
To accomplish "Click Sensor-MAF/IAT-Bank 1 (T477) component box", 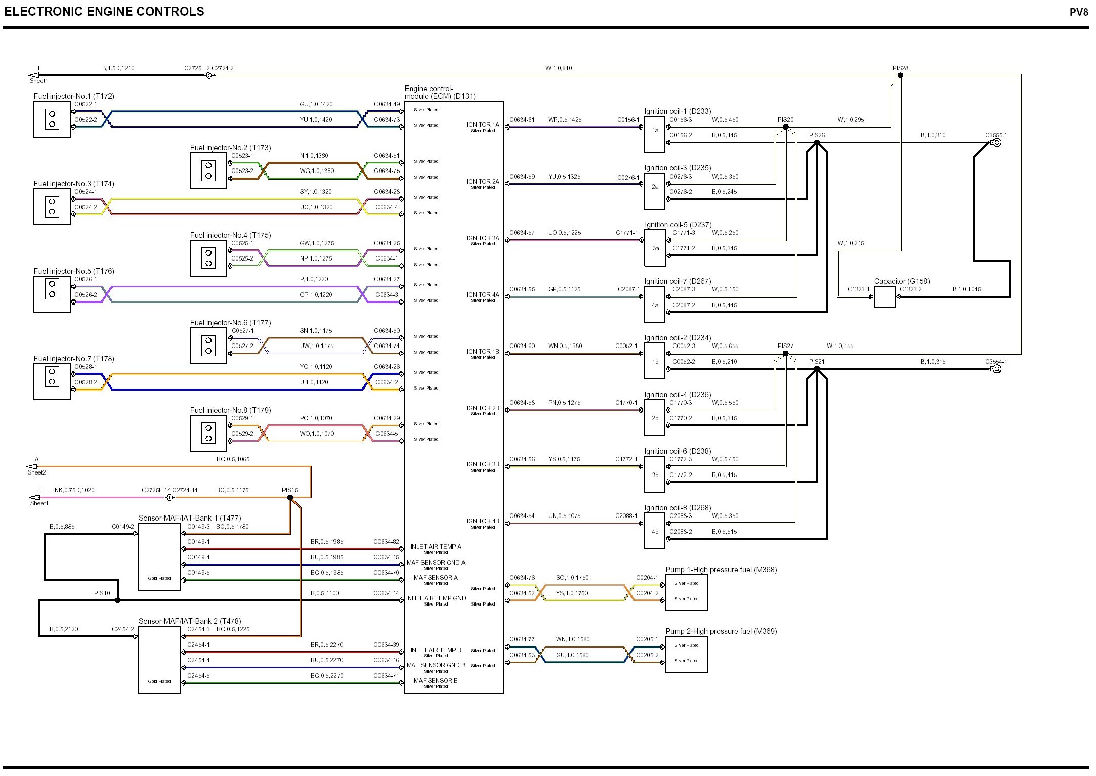I will (x=159, y=557).
